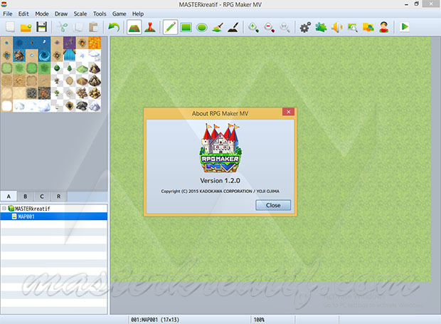441x324 pixels.
Task: Open a project with the folder icon
Action: 26,27
